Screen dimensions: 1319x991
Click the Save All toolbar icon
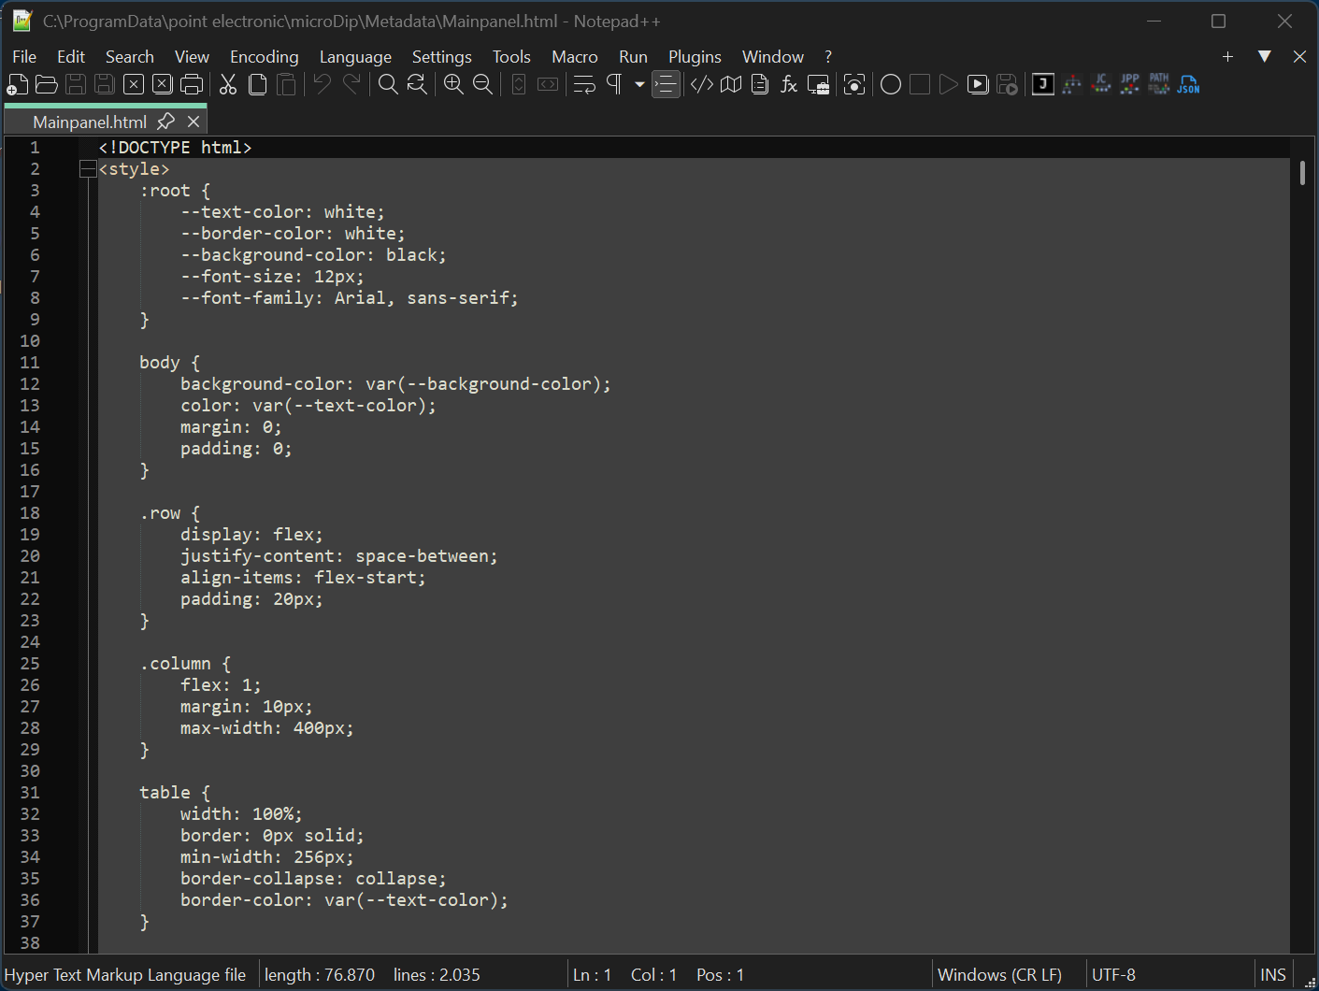105,85
